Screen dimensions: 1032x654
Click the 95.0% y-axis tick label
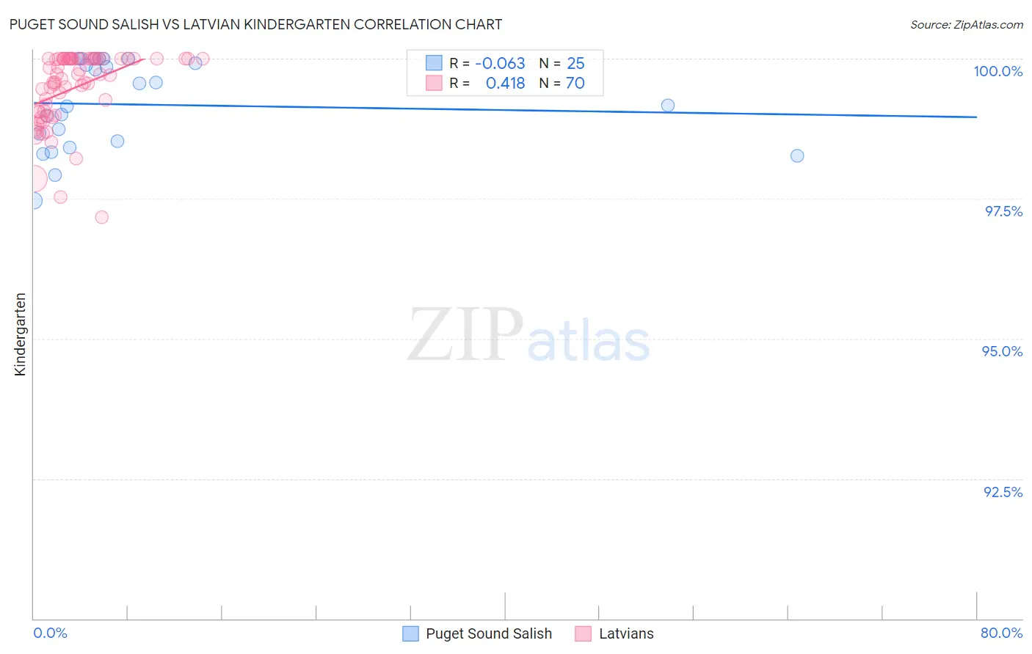tap(1002, 351)
